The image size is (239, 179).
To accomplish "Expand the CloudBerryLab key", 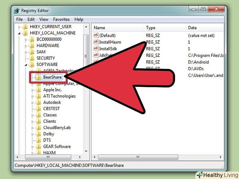I will tap(33, 128).
